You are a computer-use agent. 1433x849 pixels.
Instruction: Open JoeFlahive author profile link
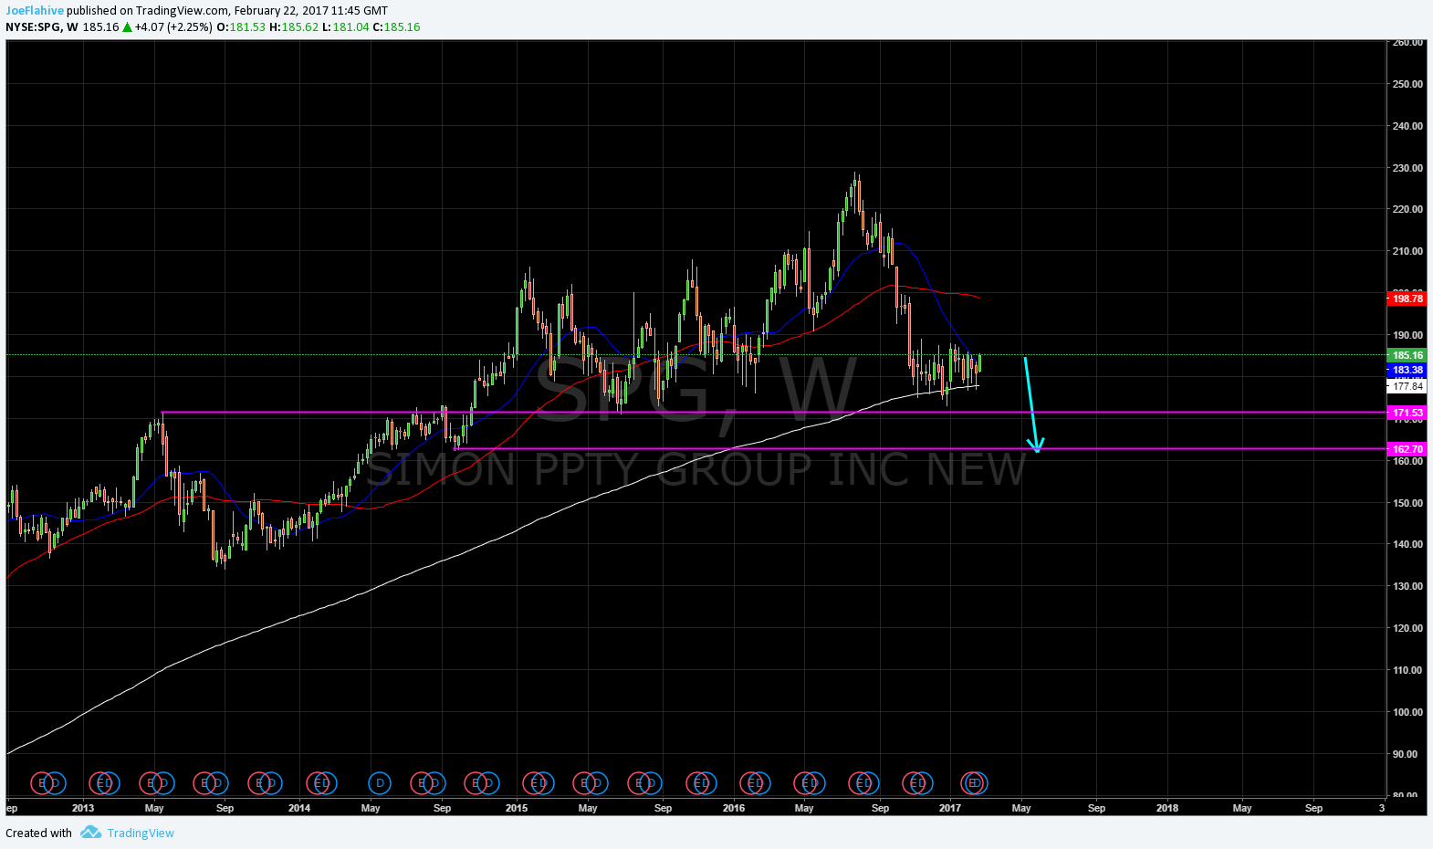tap(35, 11)
